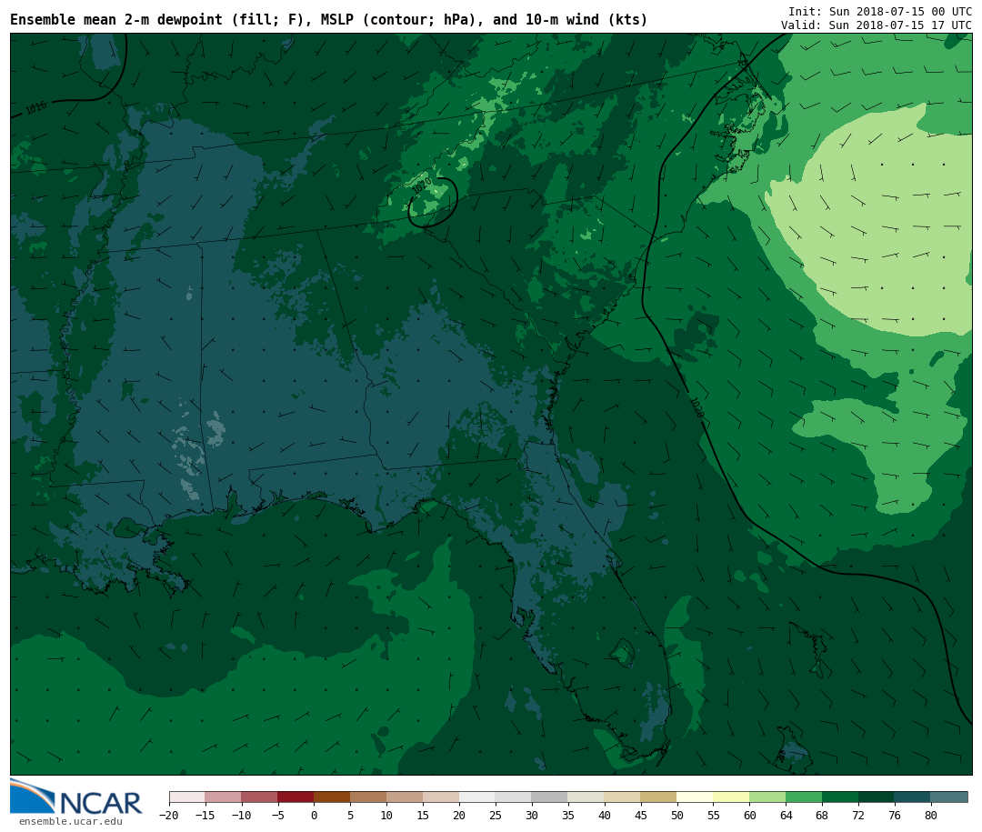Click the 1020 label on the offshore Atlantic contour

(x=696, y=406)
